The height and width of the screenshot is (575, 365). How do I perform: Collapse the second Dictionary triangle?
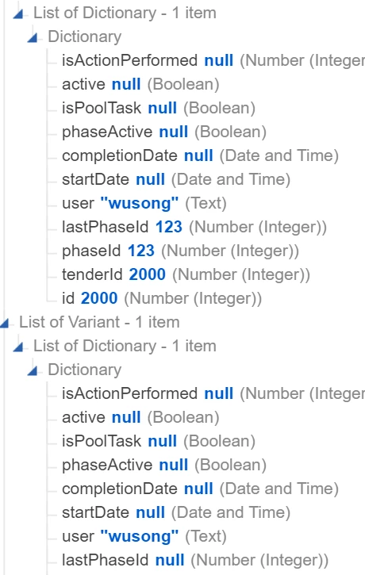[x=33, y=371]
